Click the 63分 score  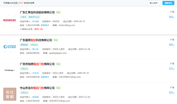[171, 93]
